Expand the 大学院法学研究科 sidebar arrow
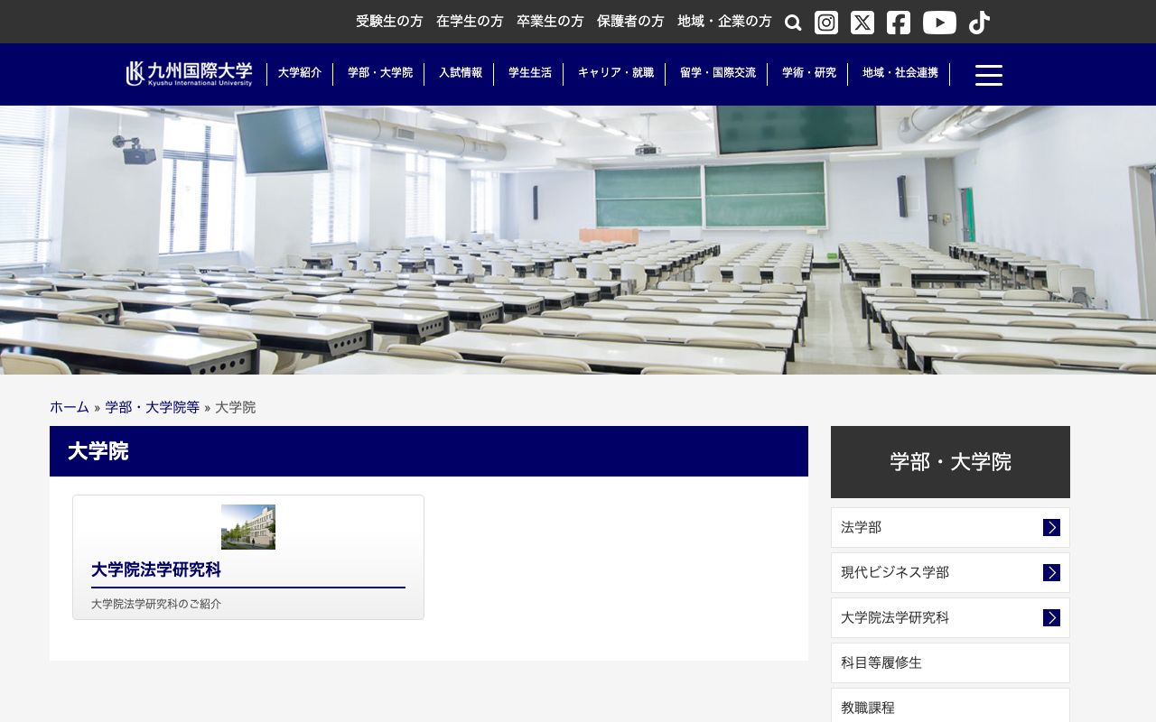This screenshot has height=722, width=1156. tap(1051, 617)
